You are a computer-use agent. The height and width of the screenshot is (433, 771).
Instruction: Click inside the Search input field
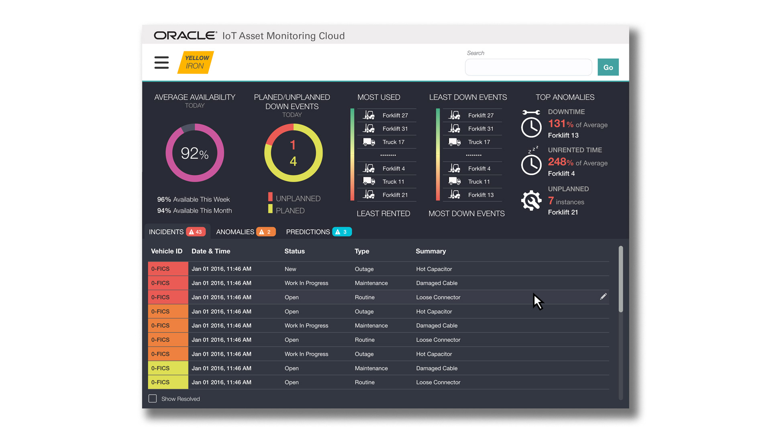click(528, 67)
